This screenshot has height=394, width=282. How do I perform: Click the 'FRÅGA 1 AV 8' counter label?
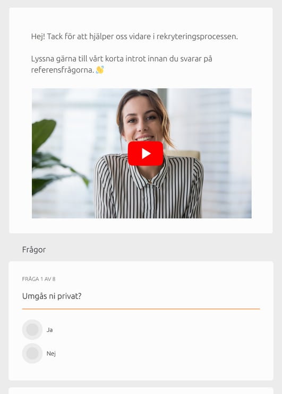point(39,279)
